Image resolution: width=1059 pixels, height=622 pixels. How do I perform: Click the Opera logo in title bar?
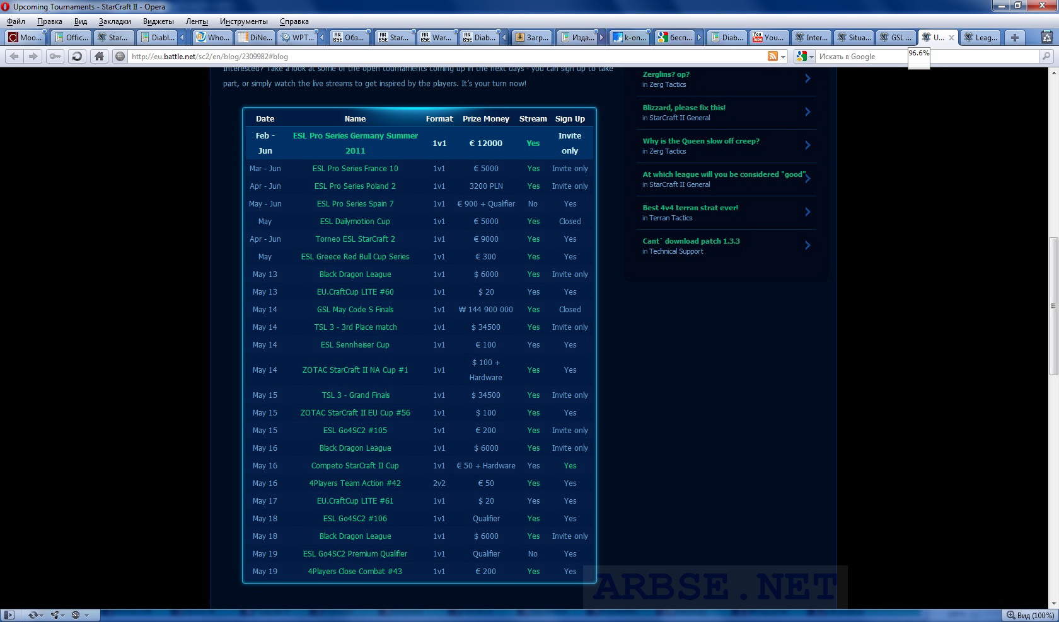tap(6, 7)
